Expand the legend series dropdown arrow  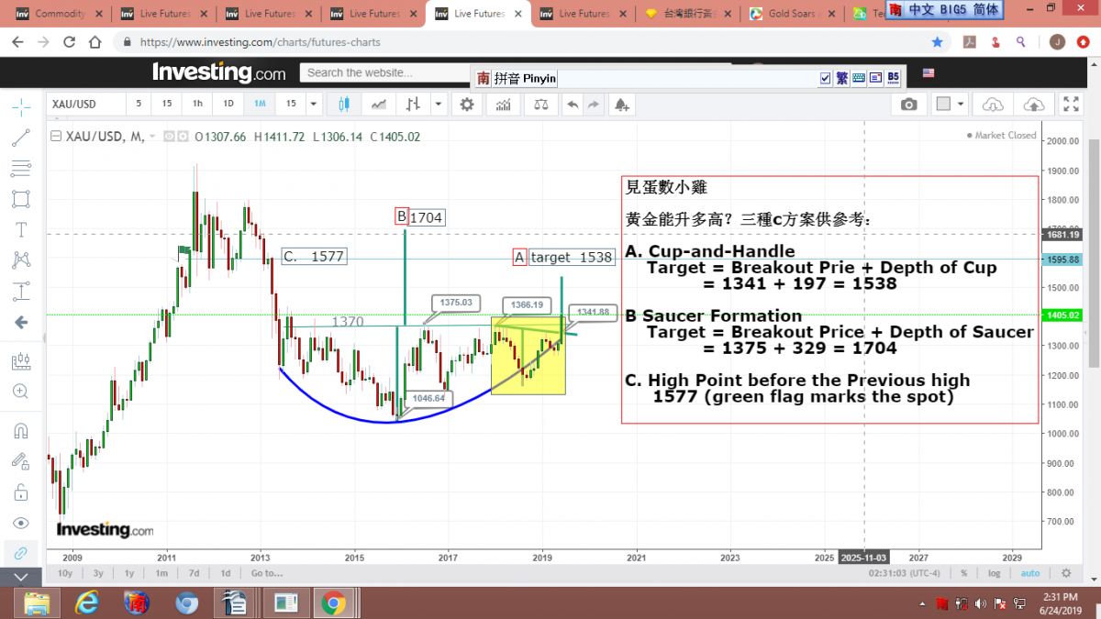tap(154, 138)
